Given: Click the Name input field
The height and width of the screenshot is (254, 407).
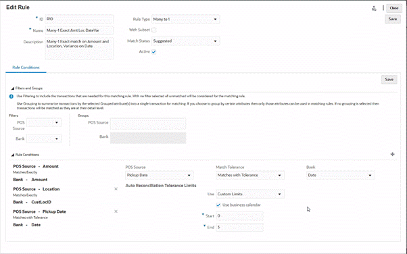Looking at the screenshot, I should (x=79, y=30).
